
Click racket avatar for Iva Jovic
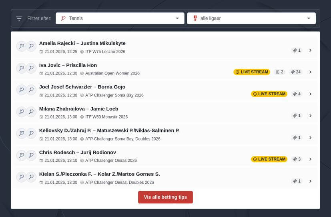[22, 68]
